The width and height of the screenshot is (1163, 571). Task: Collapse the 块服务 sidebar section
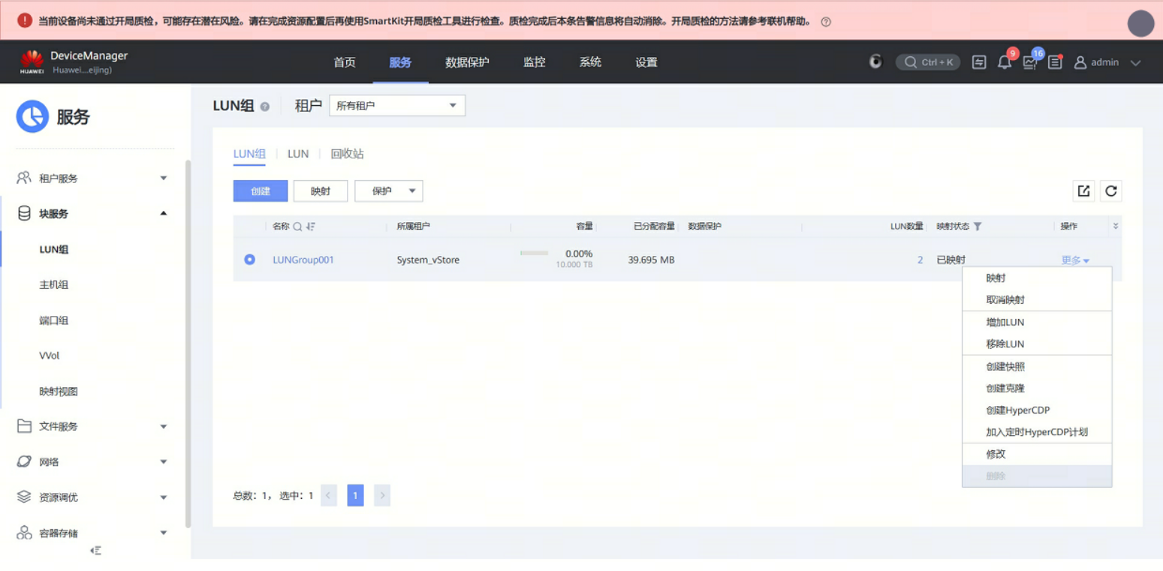pyautogui.click(x=164, y=214)
